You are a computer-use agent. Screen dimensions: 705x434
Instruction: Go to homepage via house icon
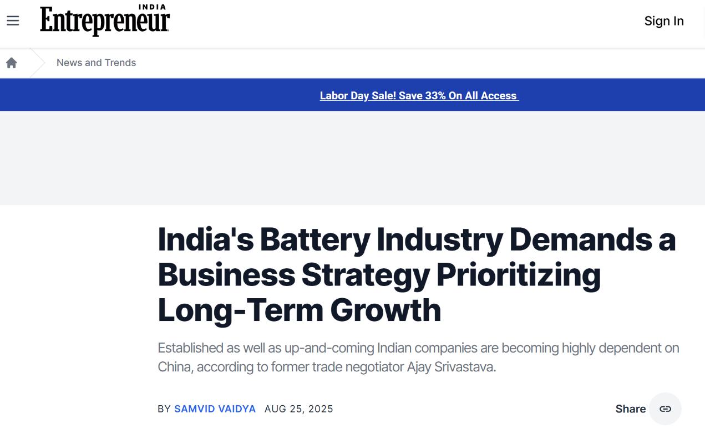12,63
